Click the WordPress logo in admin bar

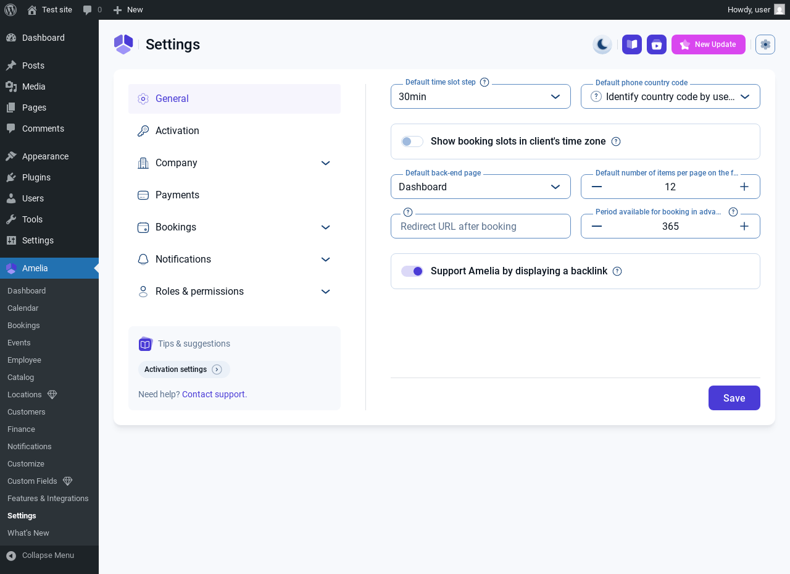(x=10, y=10)
